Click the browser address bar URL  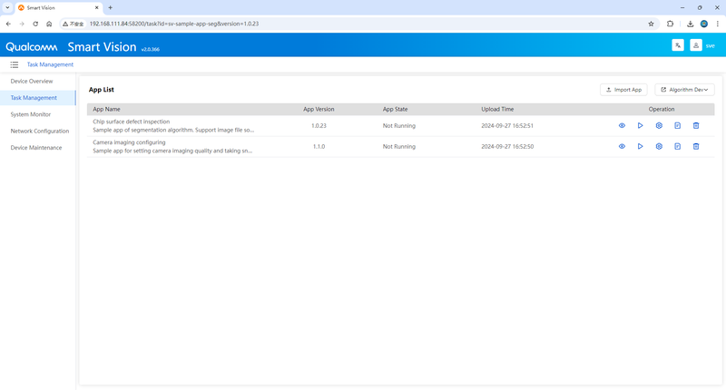click(174, 24)
